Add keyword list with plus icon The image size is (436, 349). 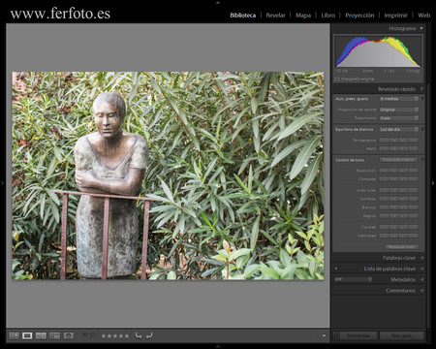coord(336,269)
